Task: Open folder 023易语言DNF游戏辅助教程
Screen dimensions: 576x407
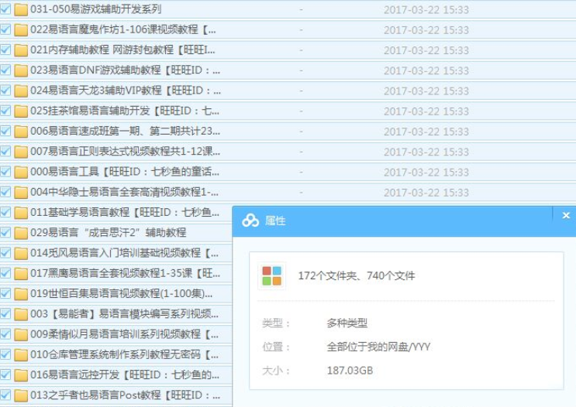Action: click(x=125, y=70)
